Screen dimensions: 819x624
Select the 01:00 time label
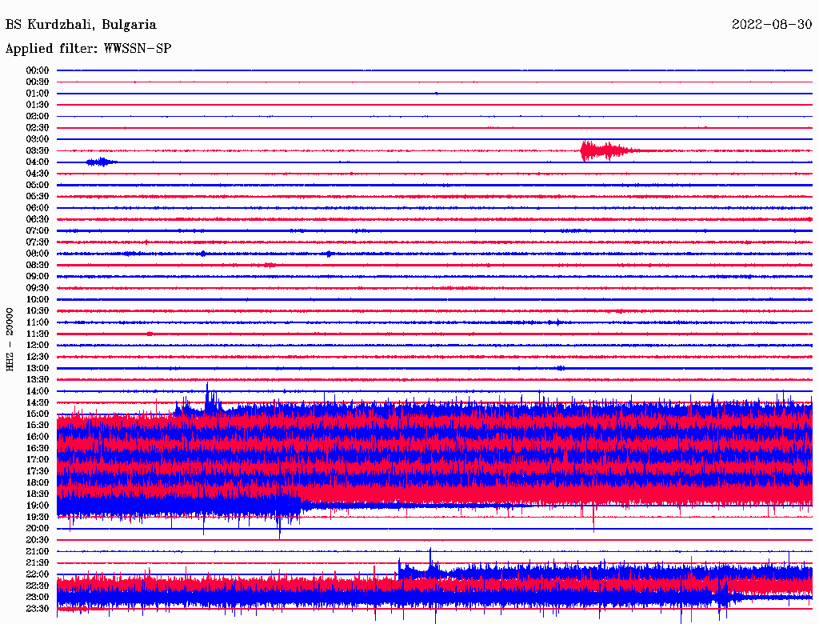[x=38, y=94]
